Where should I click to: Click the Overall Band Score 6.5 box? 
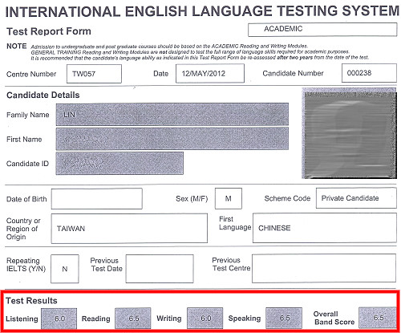378,318
